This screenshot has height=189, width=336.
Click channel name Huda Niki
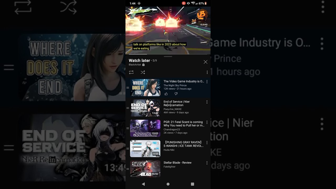click(x=169, y=150)
